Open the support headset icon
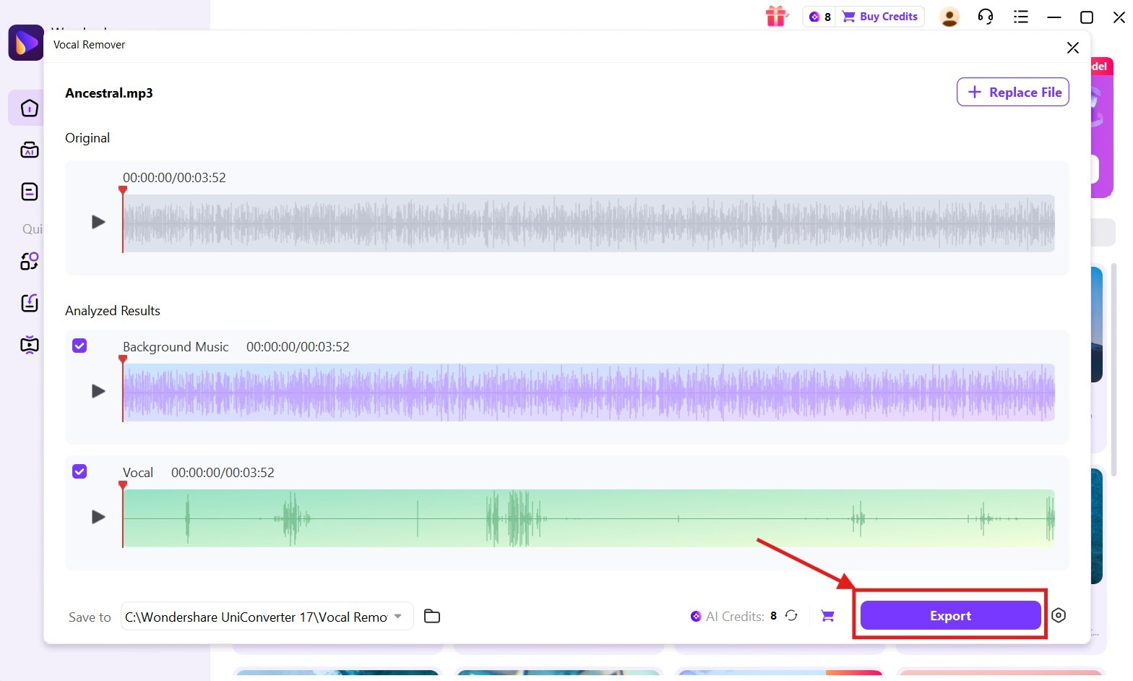Viewport: 1133px width, 681px height. (x=986, y=17)
